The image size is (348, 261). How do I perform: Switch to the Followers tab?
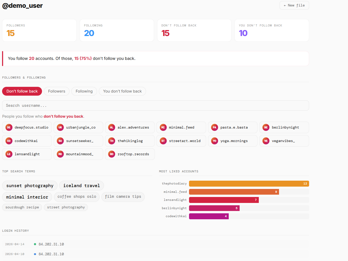[x=57, y=91]
